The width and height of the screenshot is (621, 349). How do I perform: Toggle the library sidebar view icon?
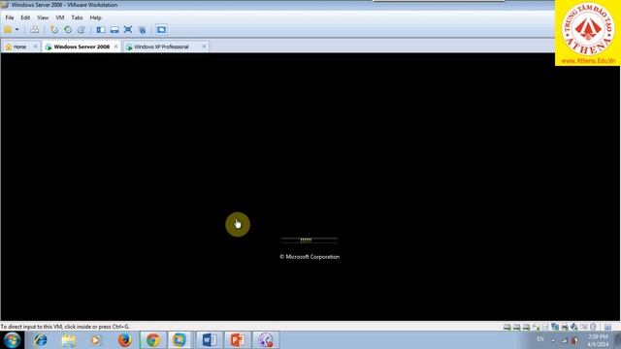click(x=101, y=30)
